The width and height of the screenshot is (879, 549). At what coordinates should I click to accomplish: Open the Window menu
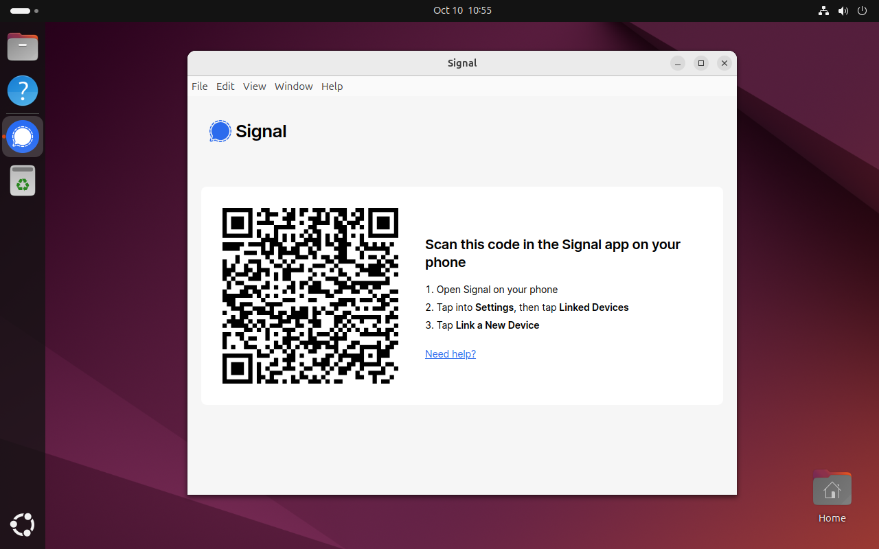(294, 86)
